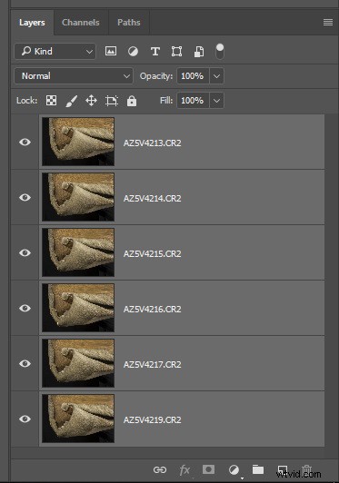Open the Kind filter type dropdown

coord(55,51)
